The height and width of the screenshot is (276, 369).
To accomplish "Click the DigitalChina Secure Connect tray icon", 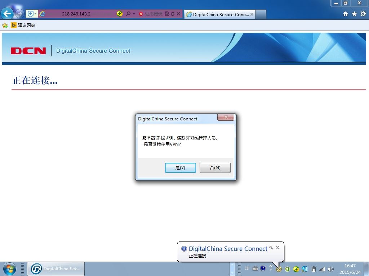I will (279, 269).
